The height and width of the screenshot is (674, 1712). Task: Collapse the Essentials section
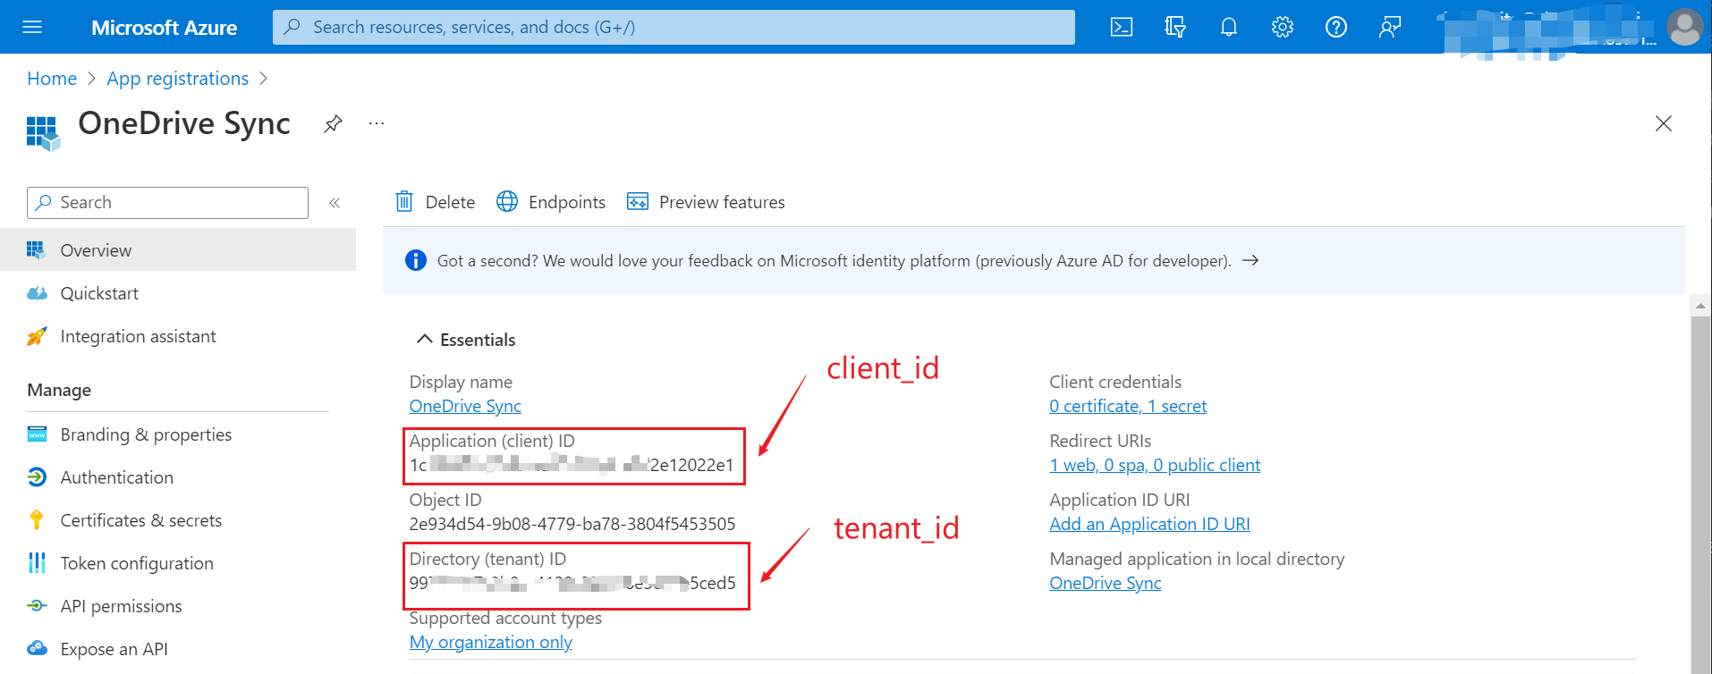[x=425, y=339]
